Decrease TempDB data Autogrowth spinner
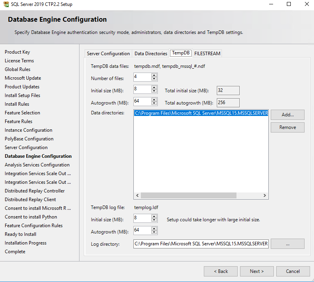This screenshot has height=282, width=314. pos(154,103)
